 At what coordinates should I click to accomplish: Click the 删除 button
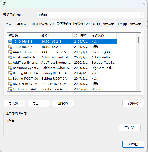click(x=63, y=103)
